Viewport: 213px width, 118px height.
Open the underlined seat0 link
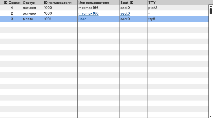pos(125,14)
